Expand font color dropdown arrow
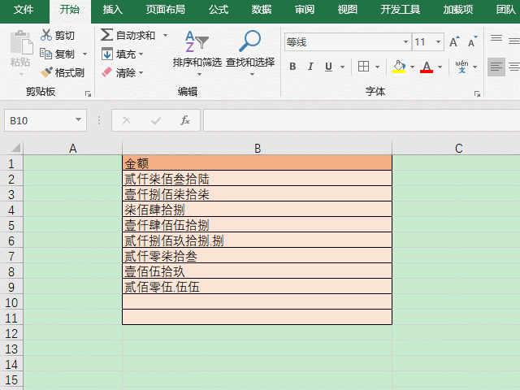This screenshot has height=390, width=520. pyautogui.click(x=440, y=67)
